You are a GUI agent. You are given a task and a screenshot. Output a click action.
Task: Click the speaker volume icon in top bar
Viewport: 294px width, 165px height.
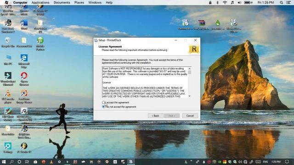239,3
